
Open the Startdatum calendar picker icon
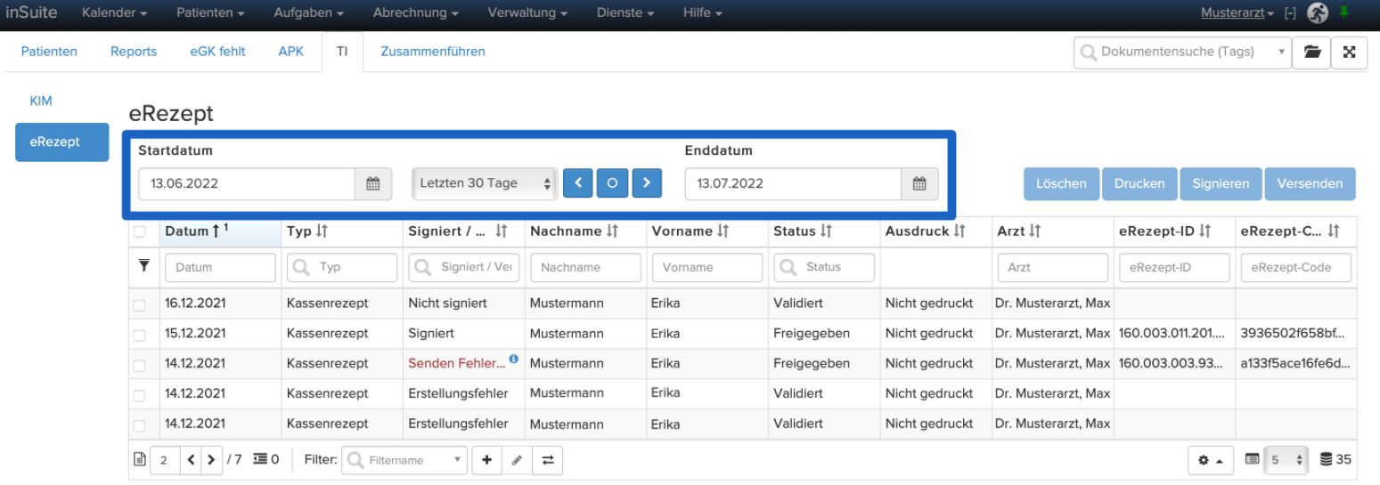tap(374, 184)
